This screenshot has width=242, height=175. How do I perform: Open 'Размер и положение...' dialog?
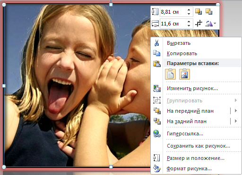(x=196, y=158)
